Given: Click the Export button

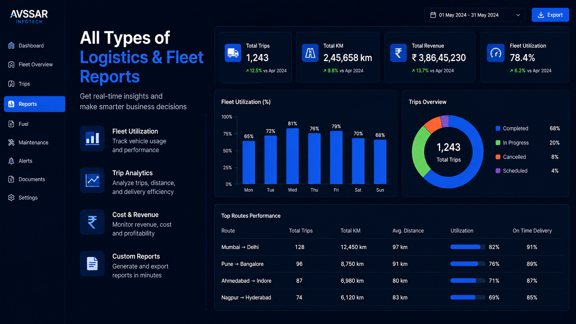Looking at the screenshot, I should point(550,15).
